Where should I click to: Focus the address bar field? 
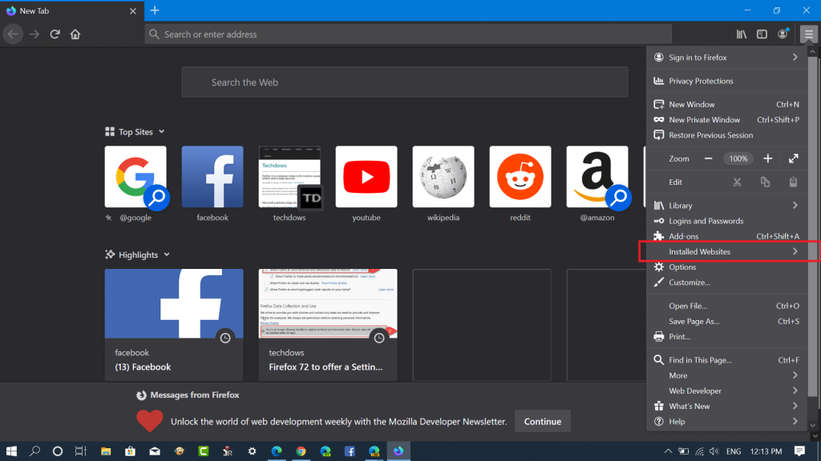click(x=408, y=34)
